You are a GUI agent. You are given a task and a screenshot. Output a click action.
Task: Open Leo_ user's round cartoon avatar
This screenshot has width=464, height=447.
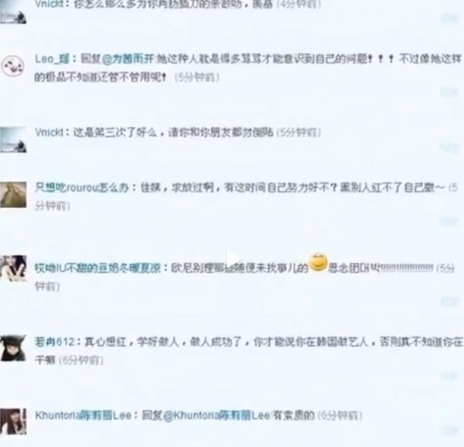(x=12, y=66)
